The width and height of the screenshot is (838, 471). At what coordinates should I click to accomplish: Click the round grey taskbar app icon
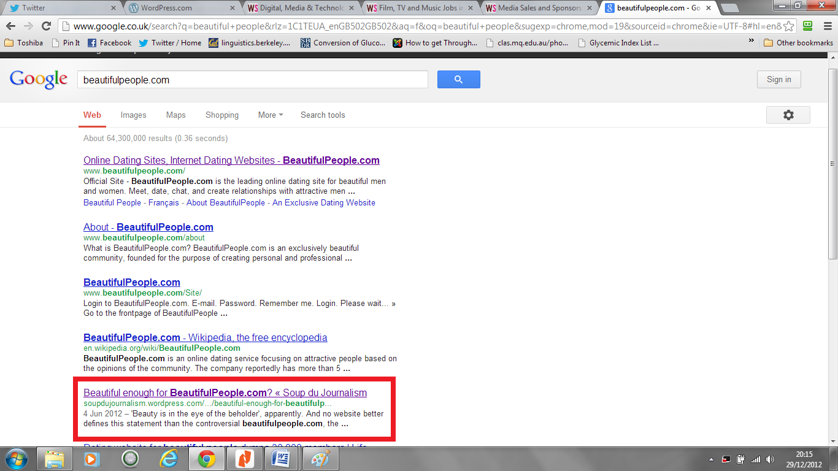130,459
